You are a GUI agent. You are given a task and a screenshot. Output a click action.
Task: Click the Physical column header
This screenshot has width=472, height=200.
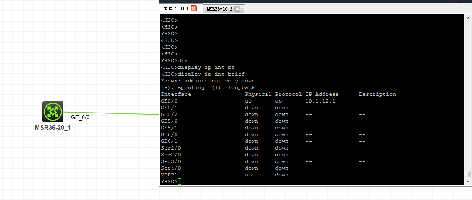coord(258,94)
